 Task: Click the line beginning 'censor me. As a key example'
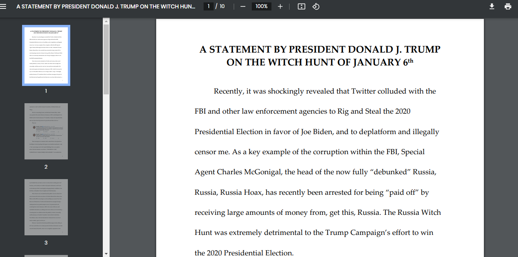tap(310, 152)
